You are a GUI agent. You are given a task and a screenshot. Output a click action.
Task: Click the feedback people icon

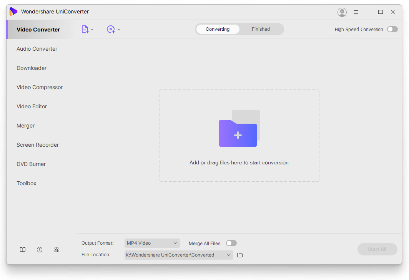57,250
